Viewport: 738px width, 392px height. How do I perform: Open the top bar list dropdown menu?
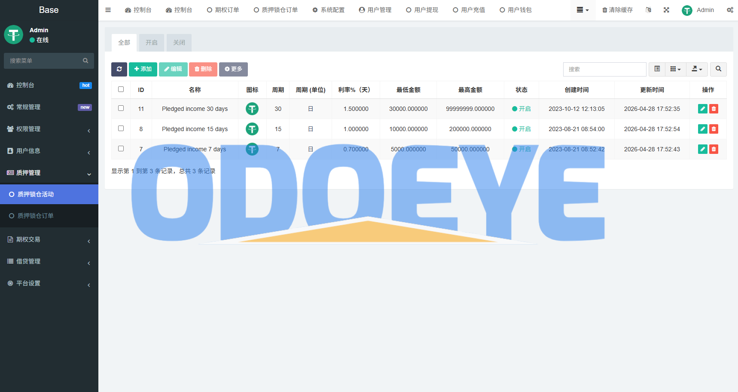582,10
